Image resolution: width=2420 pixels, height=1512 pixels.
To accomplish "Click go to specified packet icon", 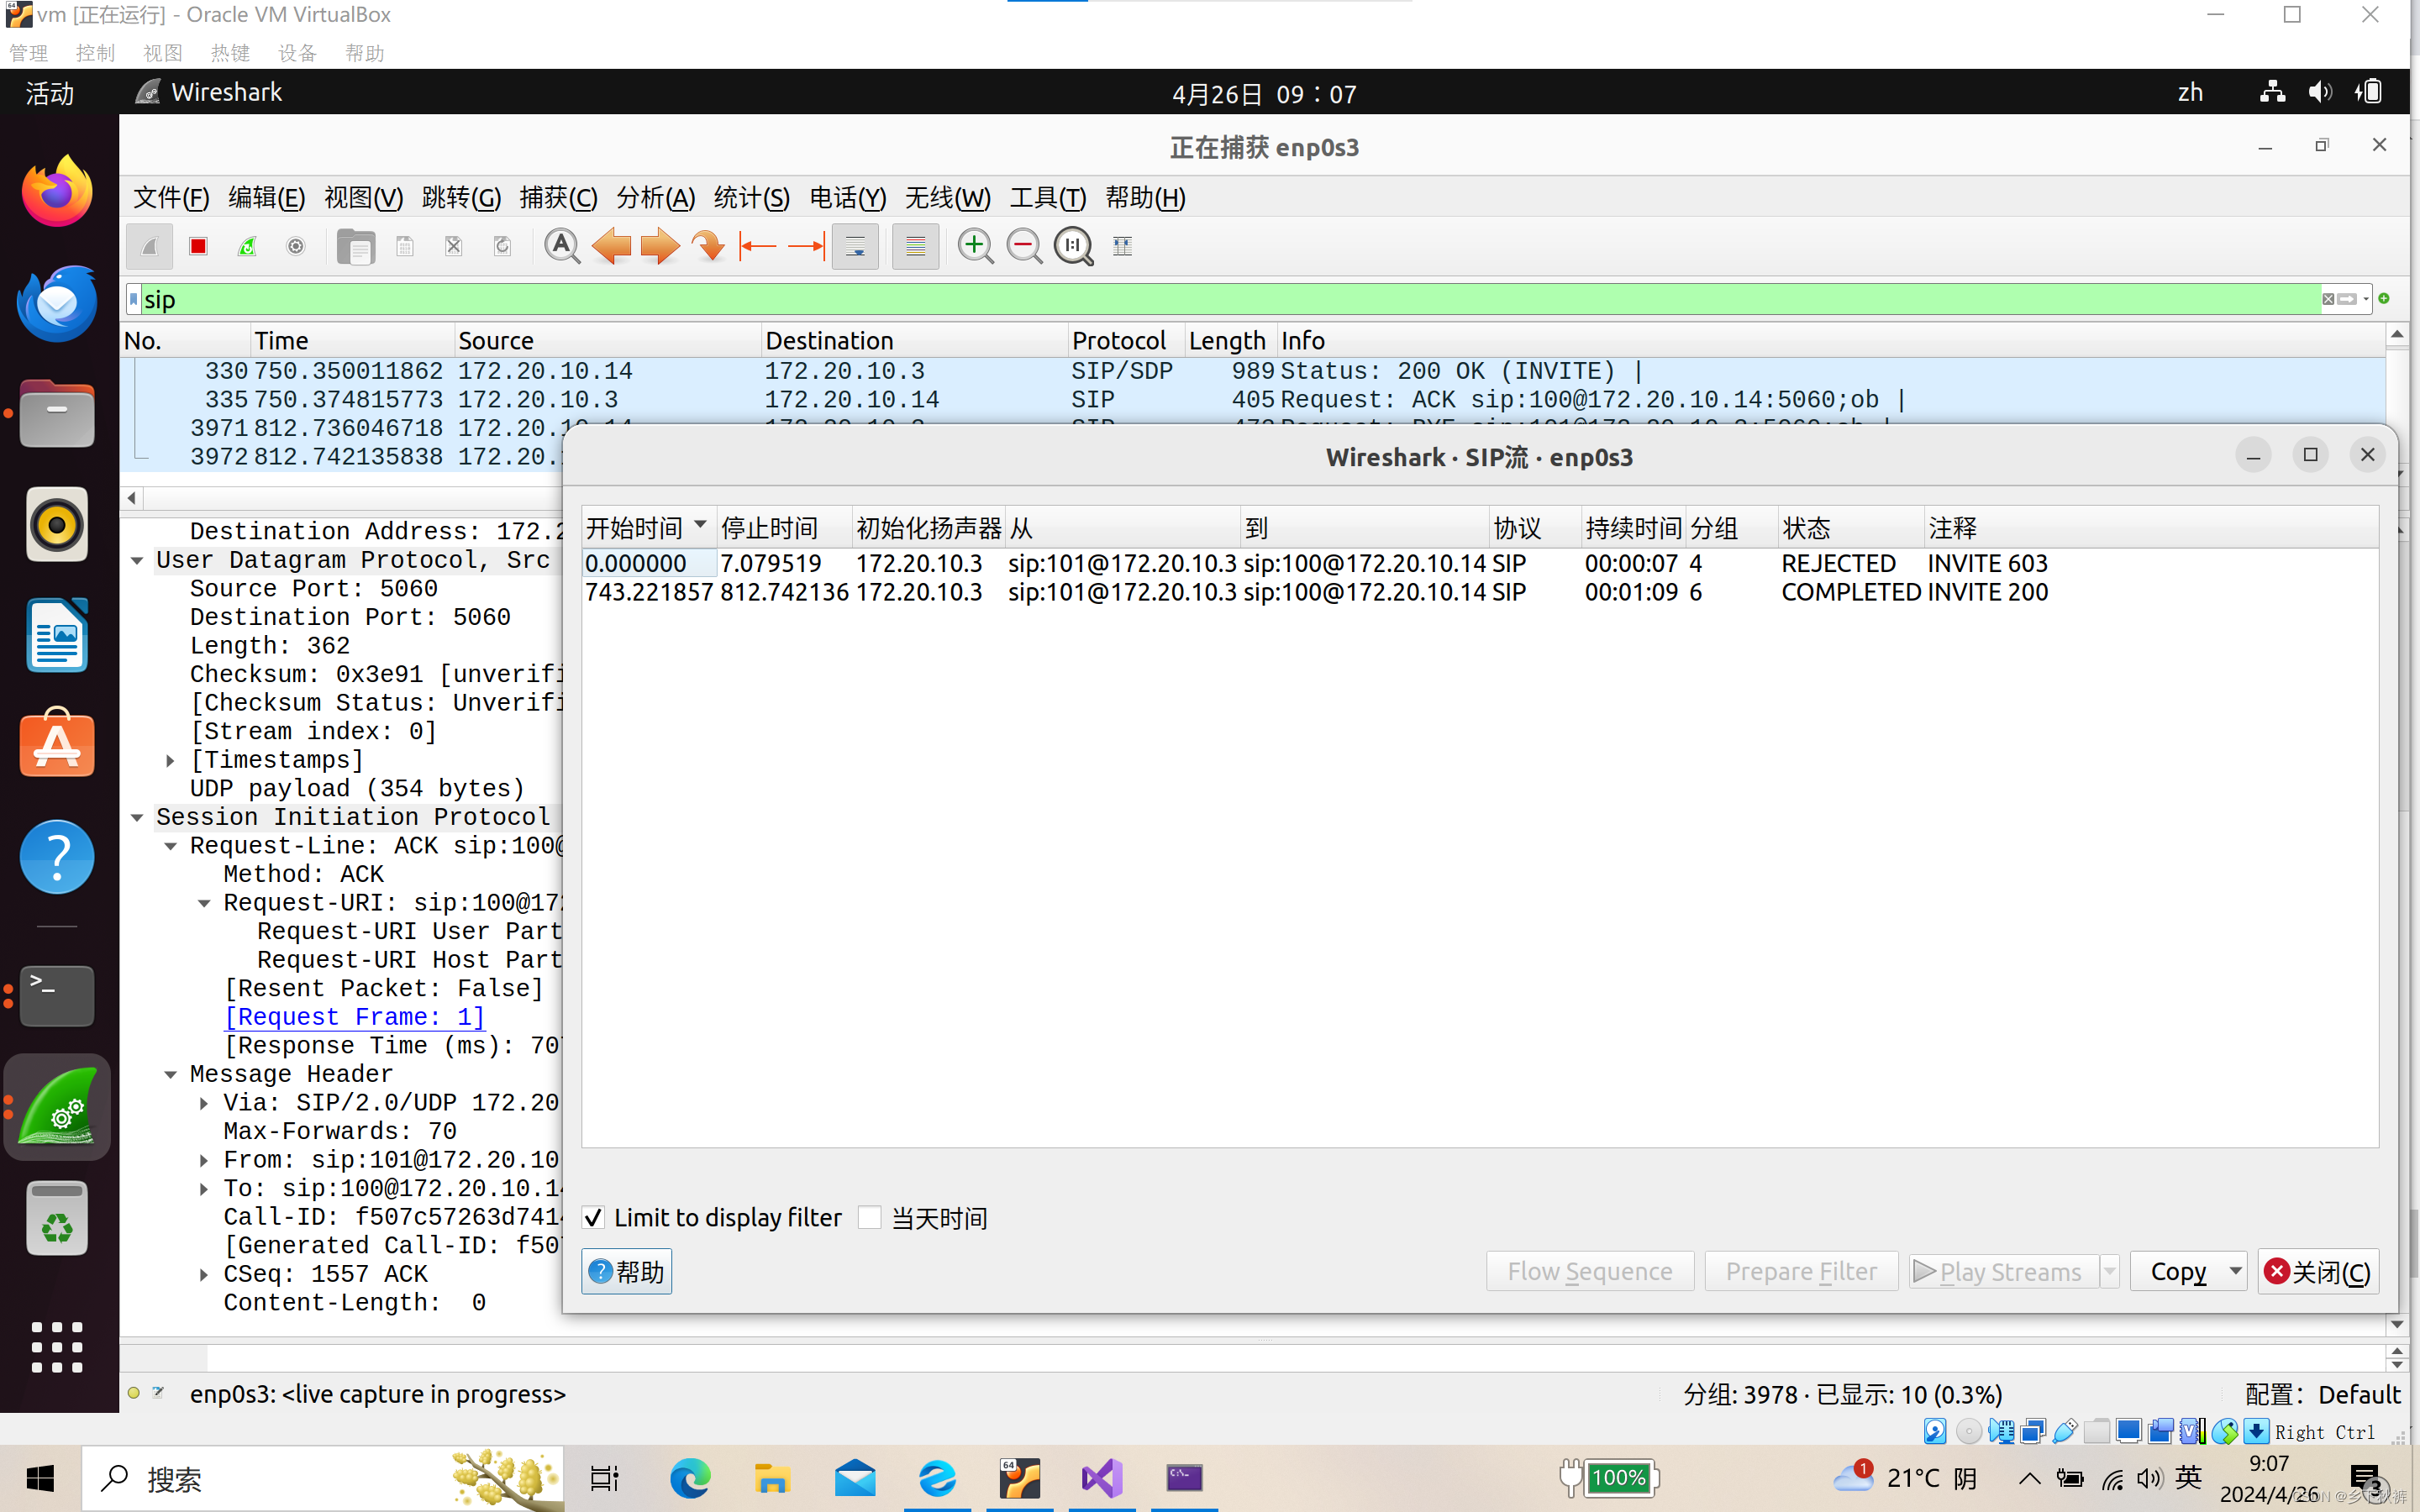I will (x=709, y=246).
